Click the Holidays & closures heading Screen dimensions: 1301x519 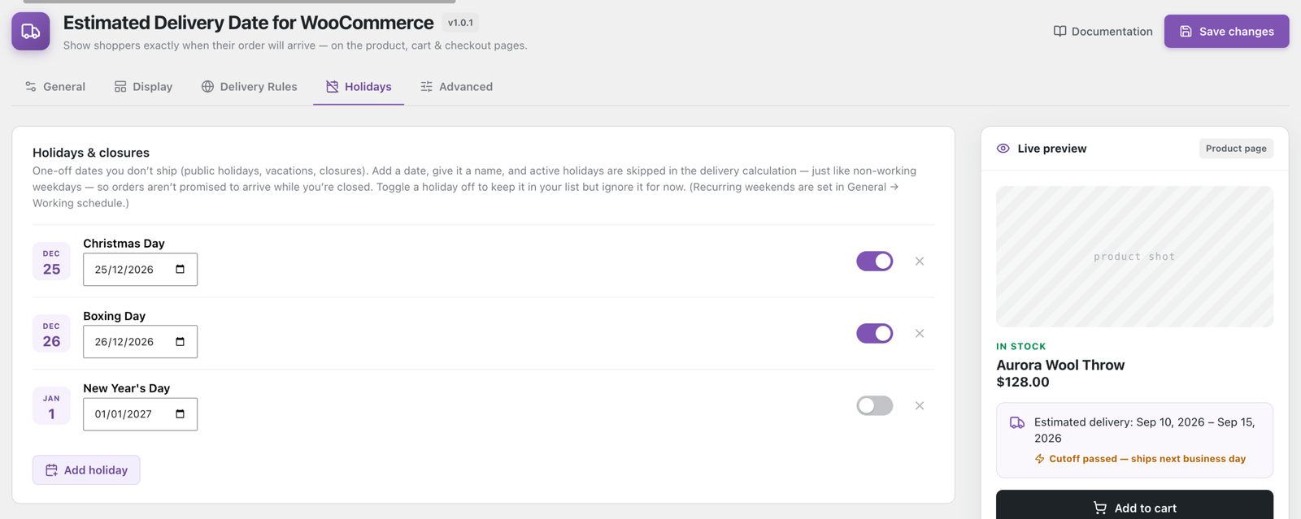point(91,153)
